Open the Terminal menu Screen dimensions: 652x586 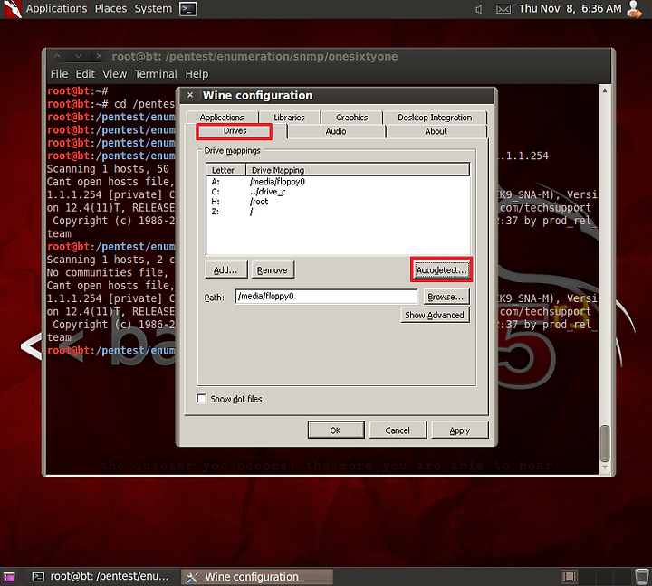[x=156, y=74]
